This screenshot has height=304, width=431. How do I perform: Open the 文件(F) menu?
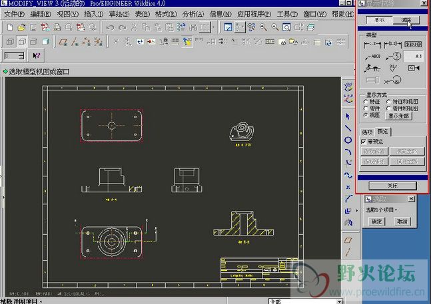pos(14,14)
